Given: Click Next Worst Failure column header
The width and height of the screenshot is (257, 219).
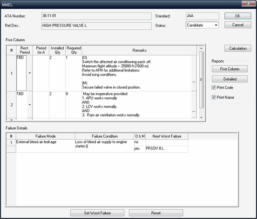Looking at the screenshot, I should coord(167,136).
